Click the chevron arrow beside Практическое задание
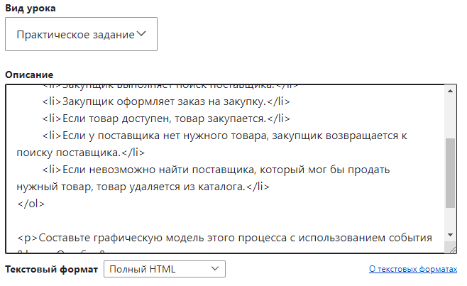Screen dimensions: 467x286 click(x=141, y=34)
